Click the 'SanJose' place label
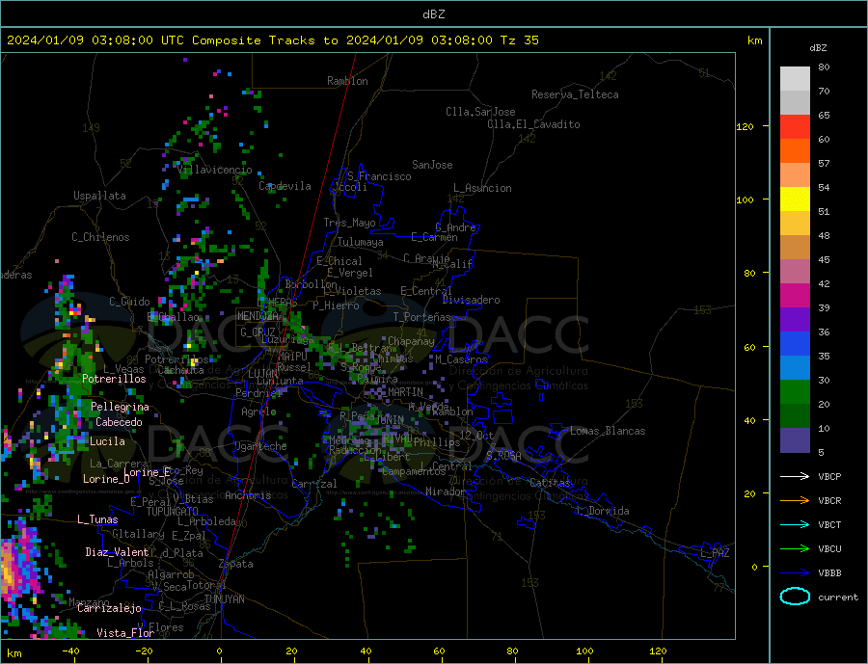 [432, 165]
